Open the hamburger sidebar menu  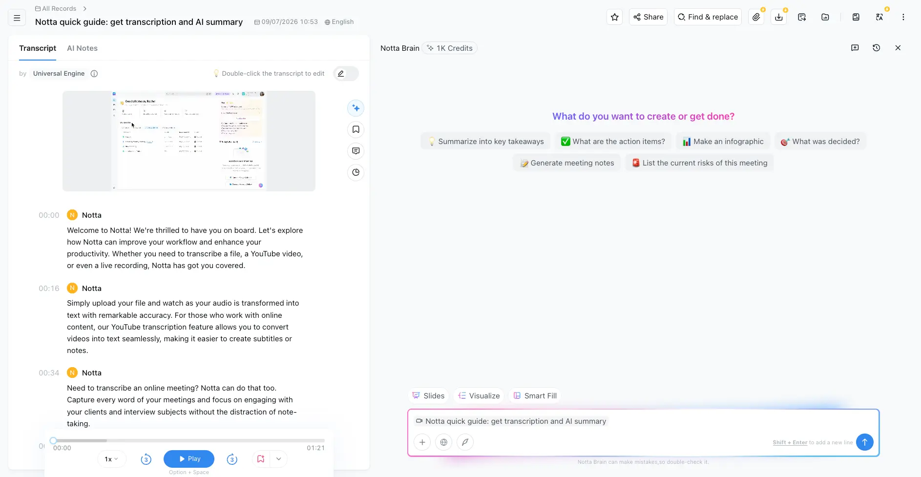coord(17,18)
